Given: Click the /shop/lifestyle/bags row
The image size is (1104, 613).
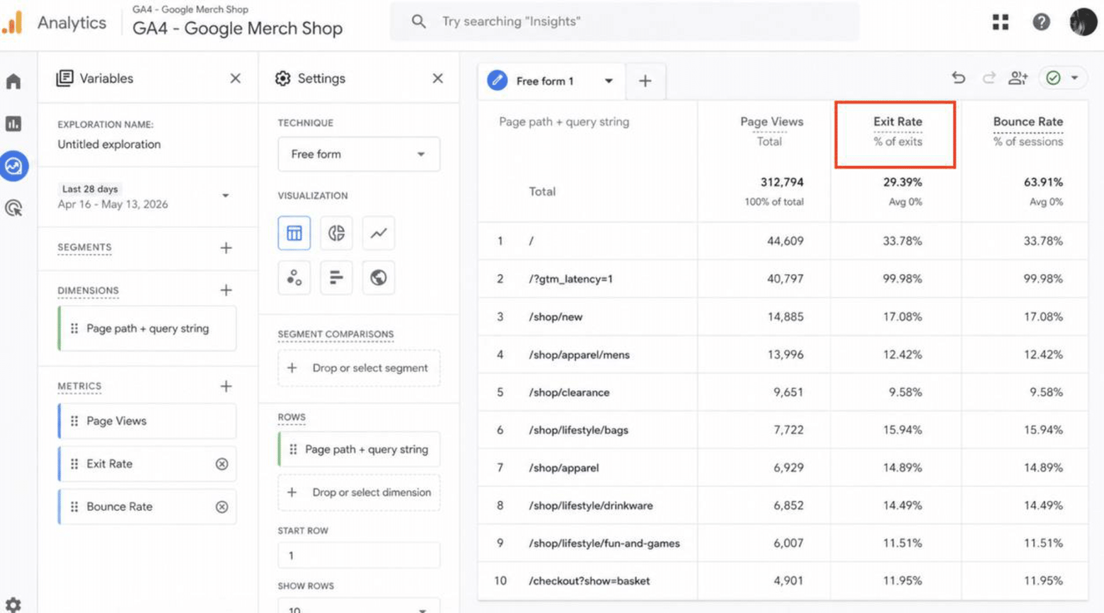Looking at the screenshot, I should (x=783, y=430).
